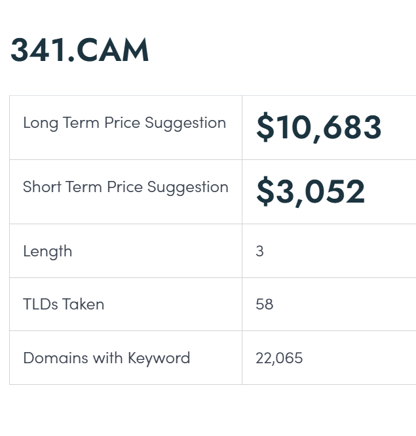
Task: Select the Long Term Price Suggestion label
Action: click(x=124, y=123)
